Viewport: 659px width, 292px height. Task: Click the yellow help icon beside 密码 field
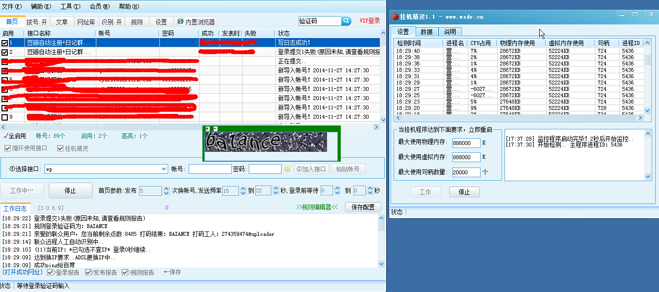[x=287, y=169]
